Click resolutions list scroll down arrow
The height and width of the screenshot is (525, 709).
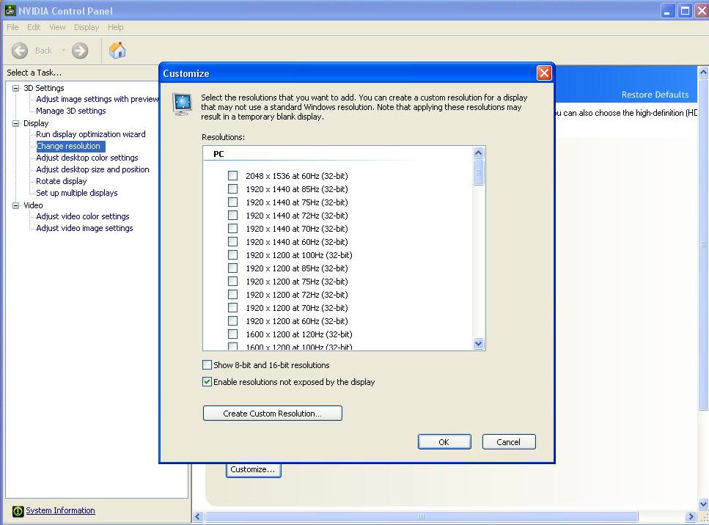coord(479,343)
